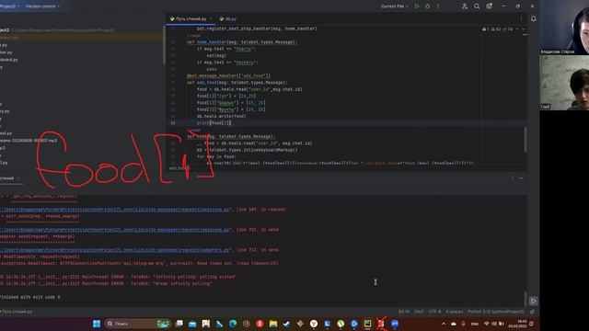Open the Python interpreter selector in status bar
The height and width of the screenshot is (331, 589).
point(495,312)
